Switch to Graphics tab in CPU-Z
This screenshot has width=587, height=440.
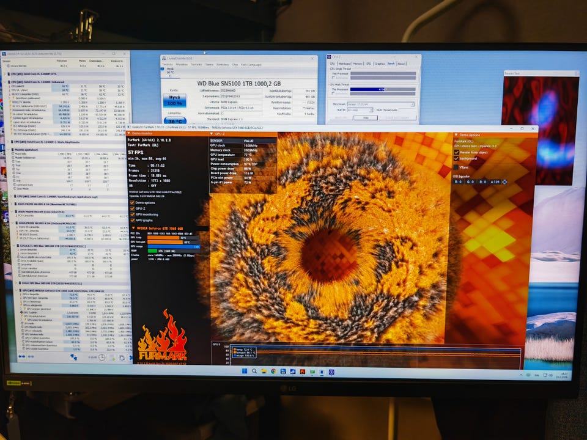380,64
